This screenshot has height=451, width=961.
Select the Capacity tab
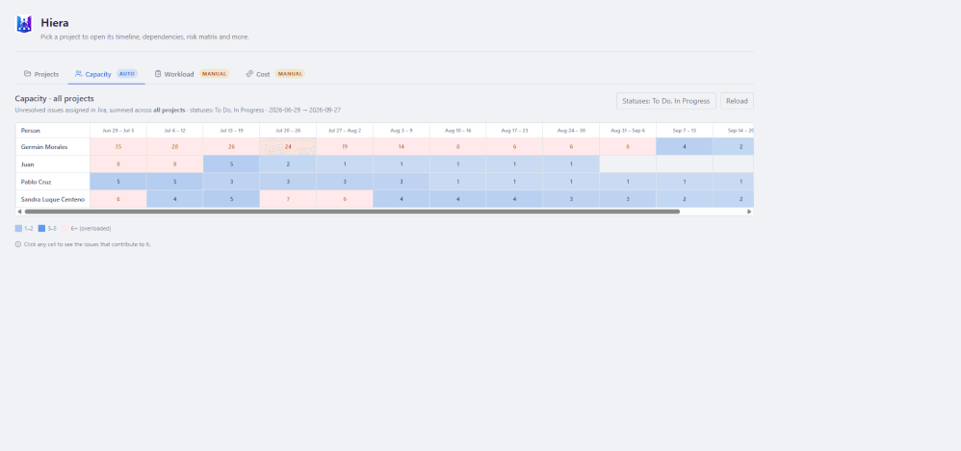[106, 74]
